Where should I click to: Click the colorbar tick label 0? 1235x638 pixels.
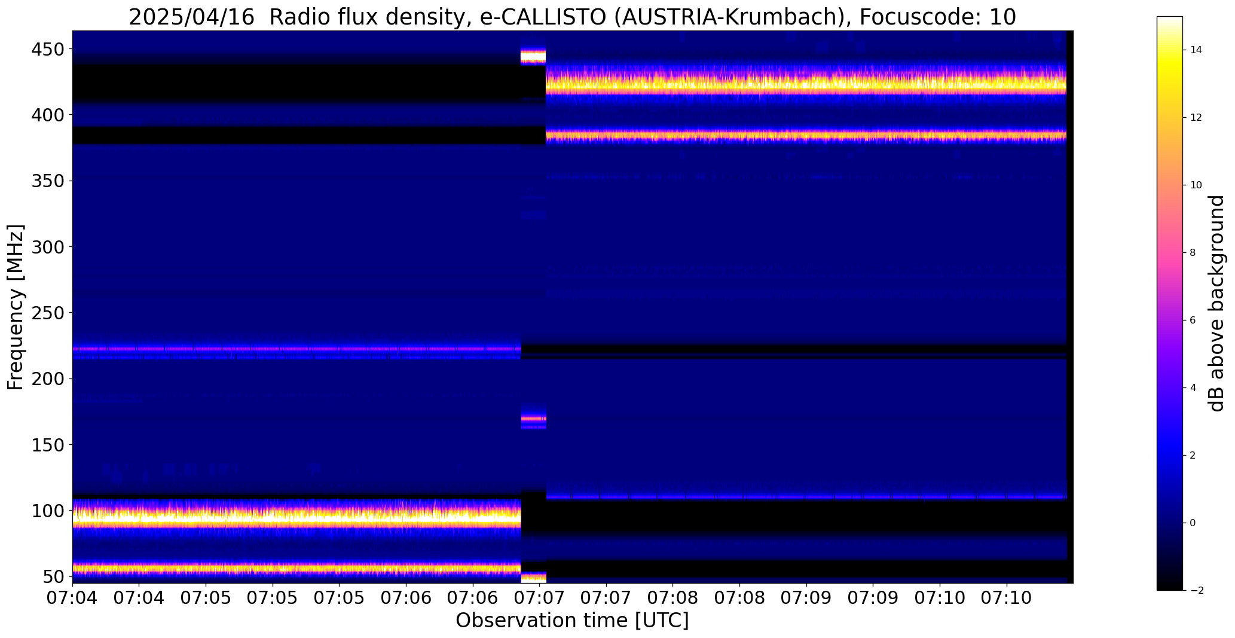pos(1193,523)
